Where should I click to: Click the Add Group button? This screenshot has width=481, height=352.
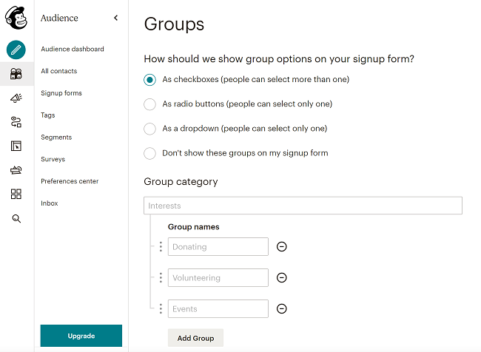tap(195, 338)
